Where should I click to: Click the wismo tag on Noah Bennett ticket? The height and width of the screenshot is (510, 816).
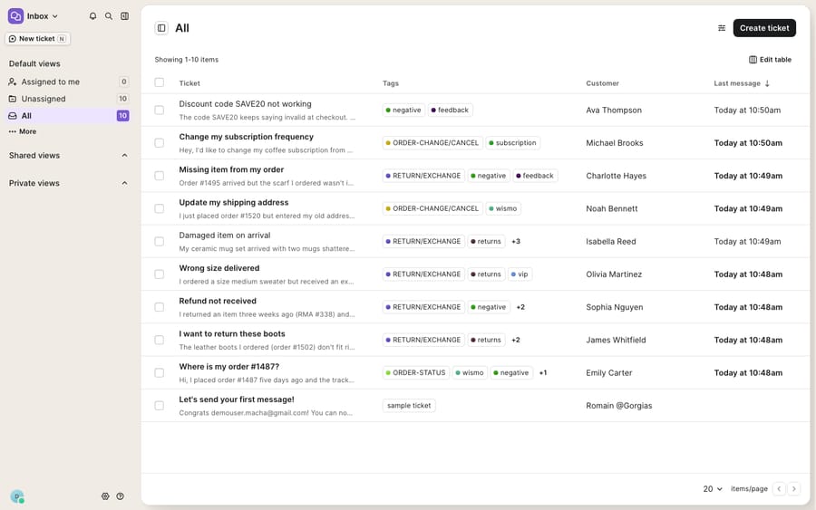[502, 208]
